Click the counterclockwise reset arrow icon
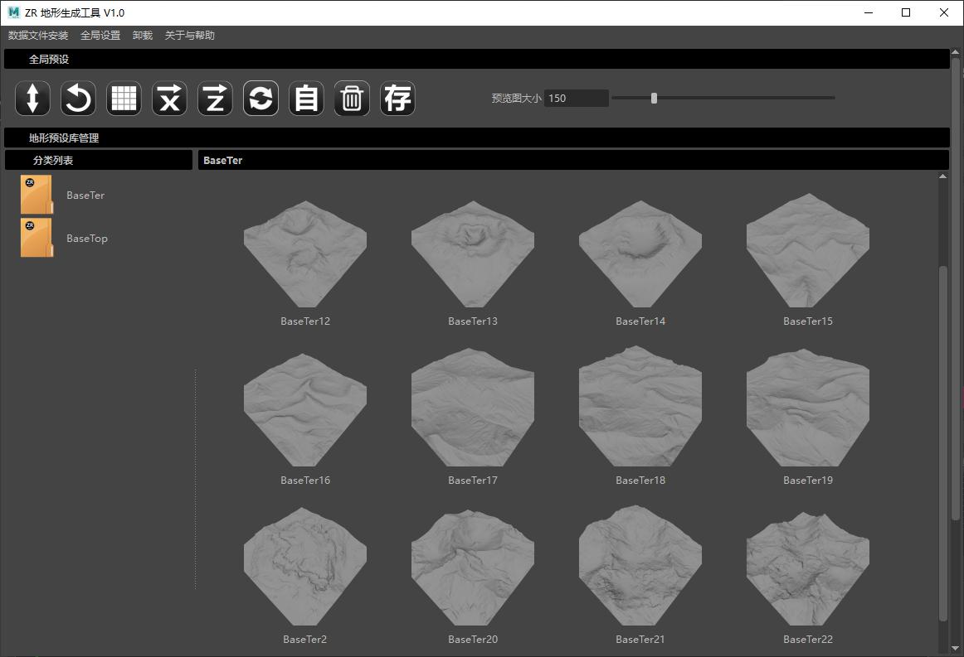Image resolution: width=964 pixels, height=657 pixels. (78, 99)
